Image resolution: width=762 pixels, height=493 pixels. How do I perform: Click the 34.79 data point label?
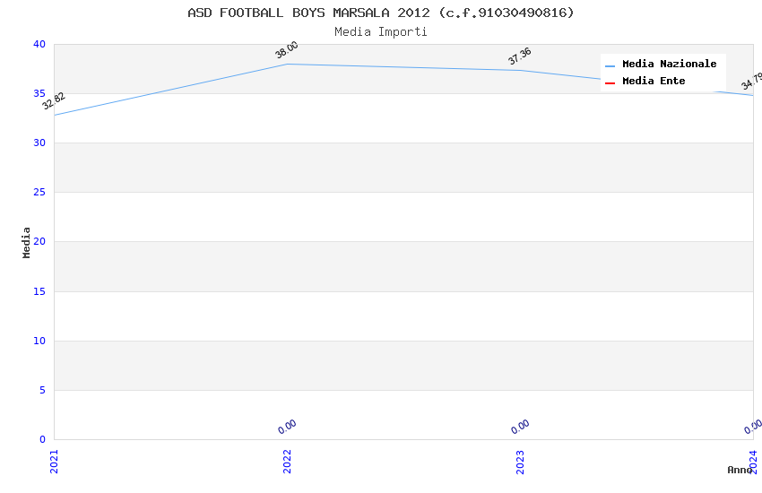[x=751, y=82]
